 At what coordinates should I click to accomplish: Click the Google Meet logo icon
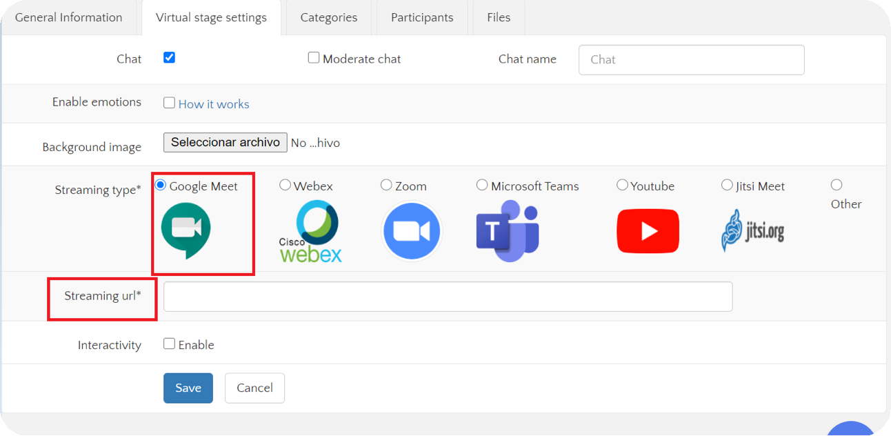point(186,230)
